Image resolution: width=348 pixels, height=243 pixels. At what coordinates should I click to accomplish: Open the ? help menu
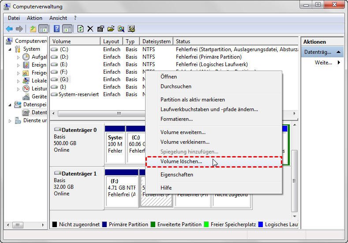[x=75, y=18]
